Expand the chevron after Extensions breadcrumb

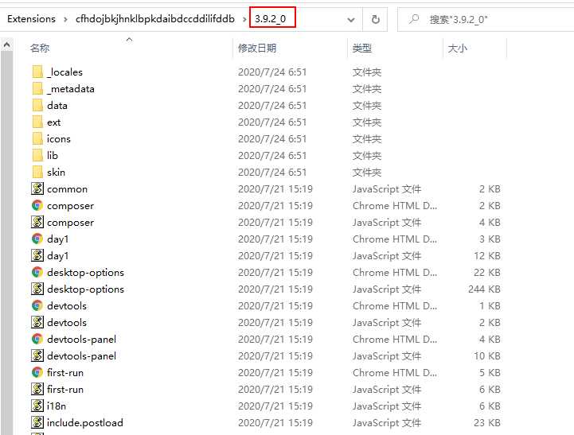coord(66,18)
